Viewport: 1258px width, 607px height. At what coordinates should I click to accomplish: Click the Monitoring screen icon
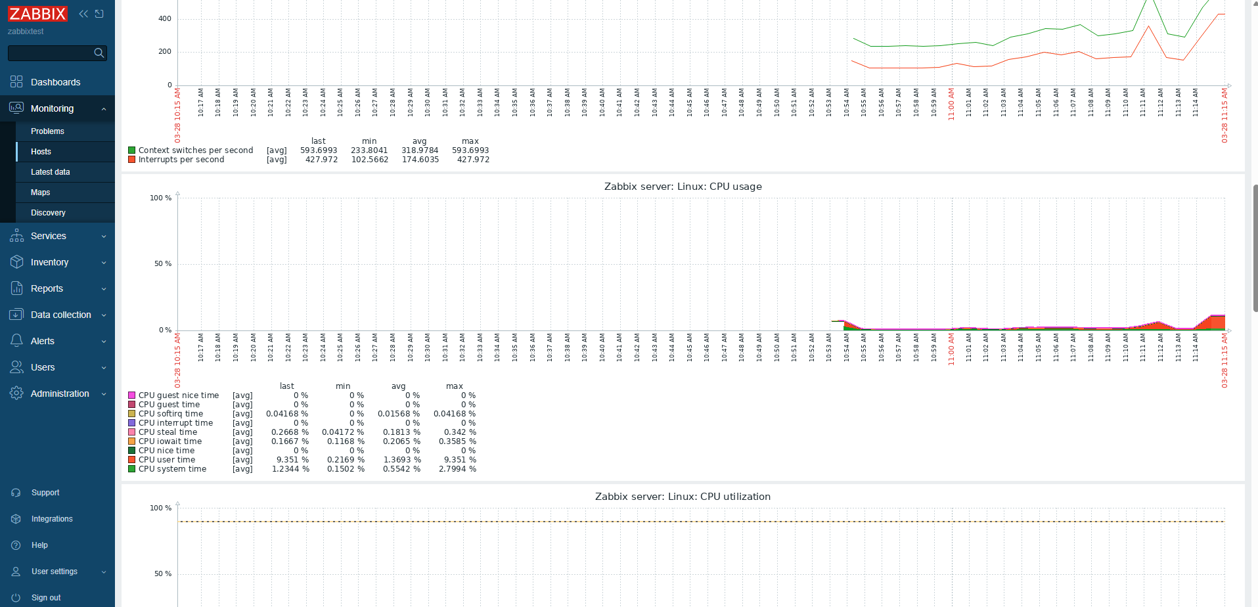tap(16, 108)
